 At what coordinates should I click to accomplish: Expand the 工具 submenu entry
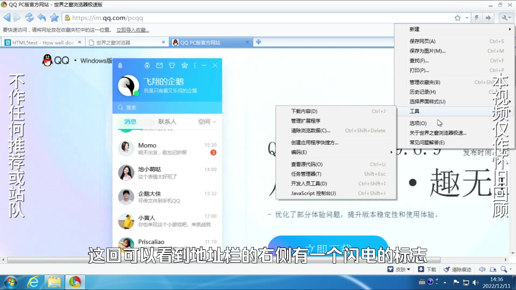pyautogui.click(x=454, y=111)
